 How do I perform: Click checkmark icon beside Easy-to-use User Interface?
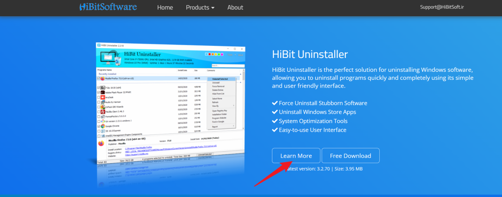point(275,130)
